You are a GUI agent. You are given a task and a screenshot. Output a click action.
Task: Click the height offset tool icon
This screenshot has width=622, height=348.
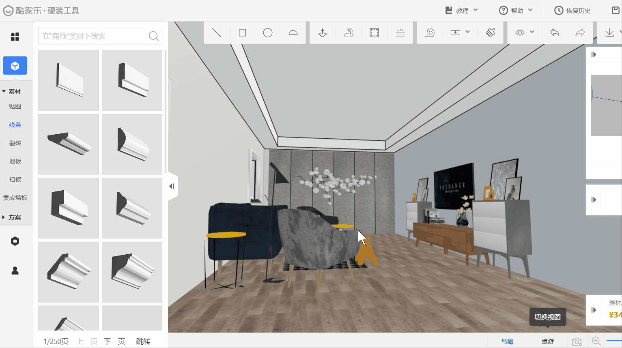click(x=455, y=32)
